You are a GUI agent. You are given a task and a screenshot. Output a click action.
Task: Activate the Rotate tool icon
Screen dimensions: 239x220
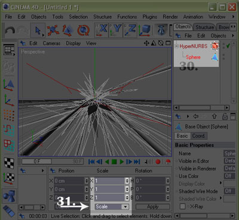[83, 30]
